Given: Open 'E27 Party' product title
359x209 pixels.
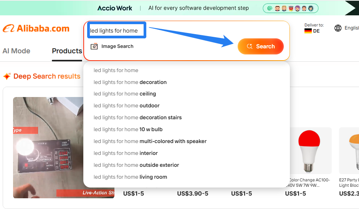Looking at the screenshot, I should pyautogui.click(x=349, y=183).
